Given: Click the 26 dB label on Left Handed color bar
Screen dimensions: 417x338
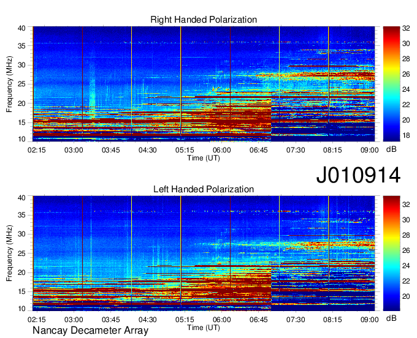Looking at the screenshot, I should [406, 250].
